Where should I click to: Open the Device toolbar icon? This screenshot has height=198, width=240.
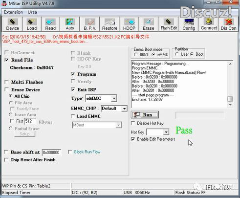coord(12,24)
